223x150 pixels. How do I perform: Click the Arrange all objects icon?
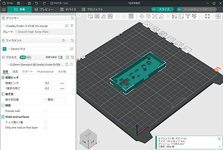point(110,16)
